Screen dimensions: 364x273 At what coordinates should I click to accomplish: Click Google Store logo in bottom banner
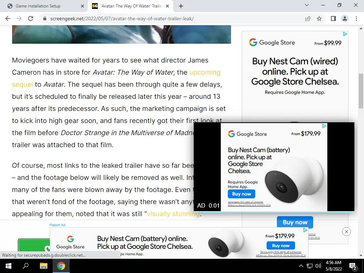70,242
